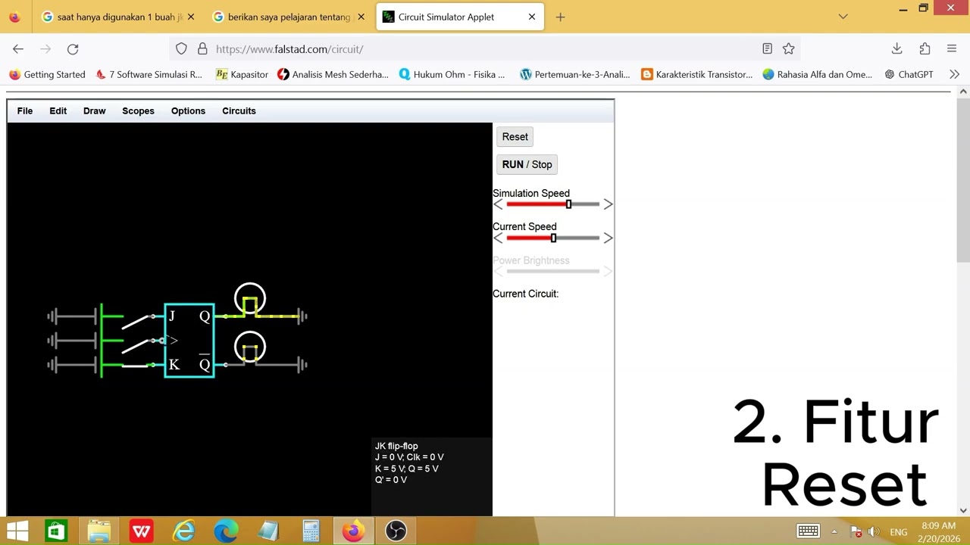Click the RUN / Stop button
Image resolution: width=970 pixels, height=545 pixels.
527,164
